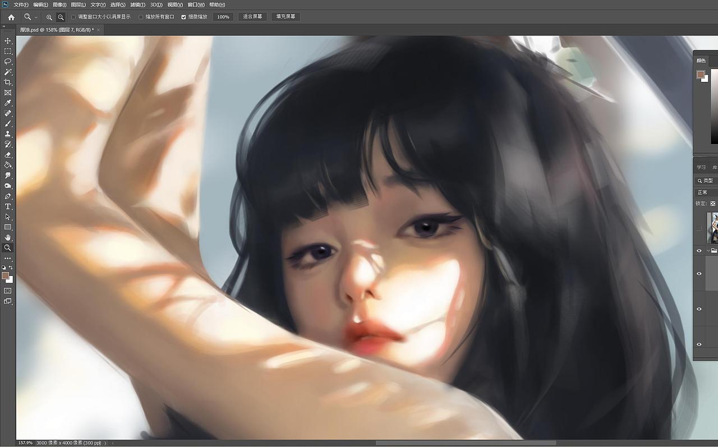The height and width of the screenshot is (447, 718).
Task: Select the Eraser tool
Action: coord(8,155)
